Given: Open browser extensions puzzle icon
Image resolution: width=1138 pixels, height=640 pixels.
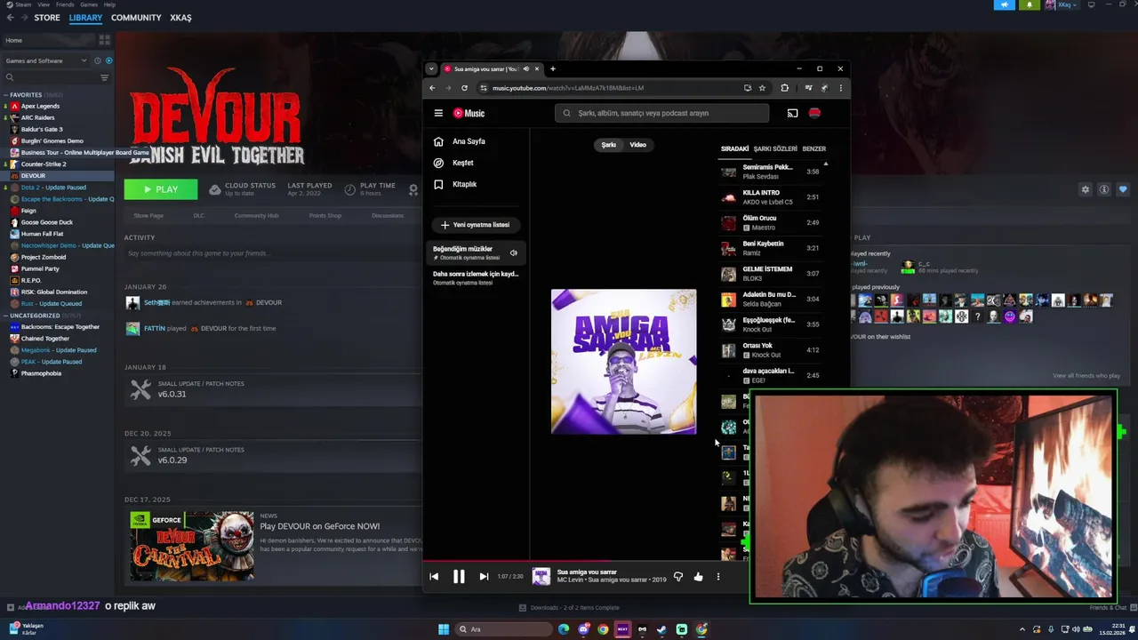Looking at the screenshot, I should 784,88.
